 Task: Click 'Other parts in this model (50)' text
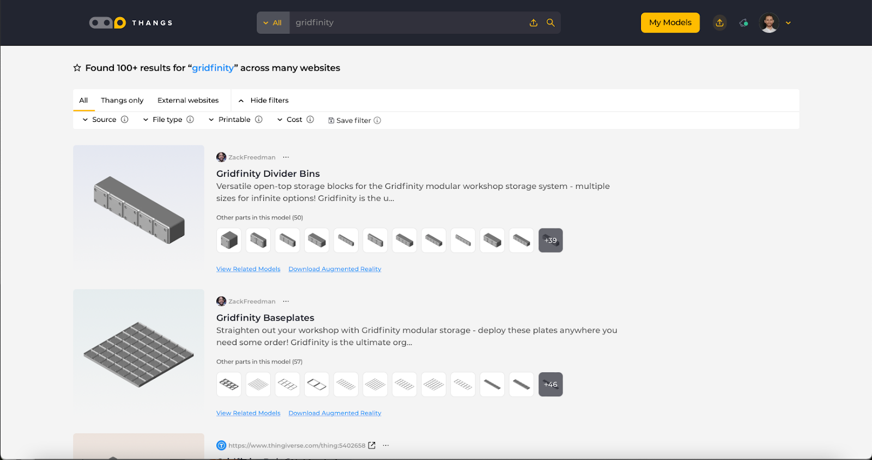pyautogui.click(x=259, y=217)
